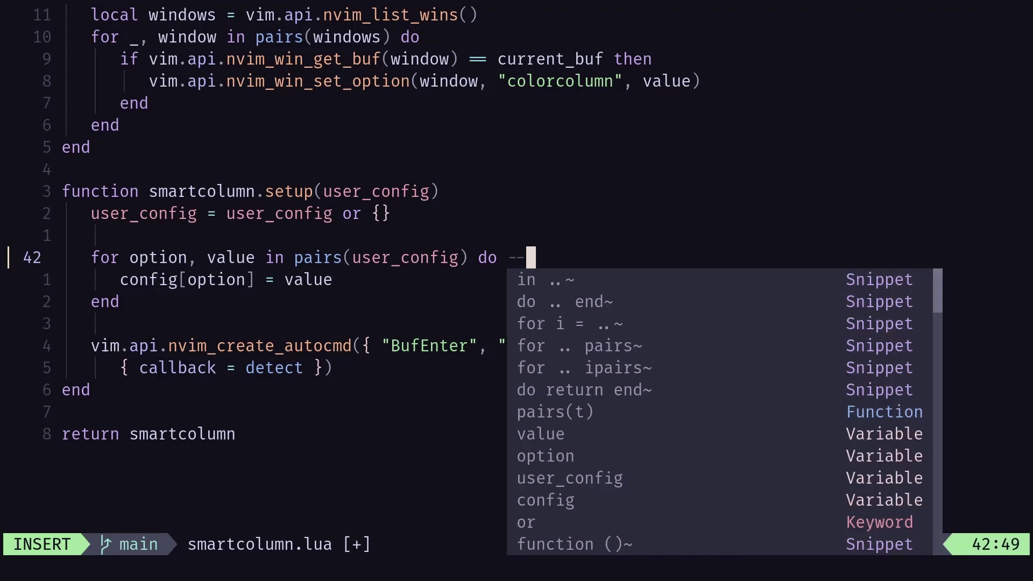Click the git branch icon in statusline
This screenshot has width=1033, height=581.
pos(105,544)
